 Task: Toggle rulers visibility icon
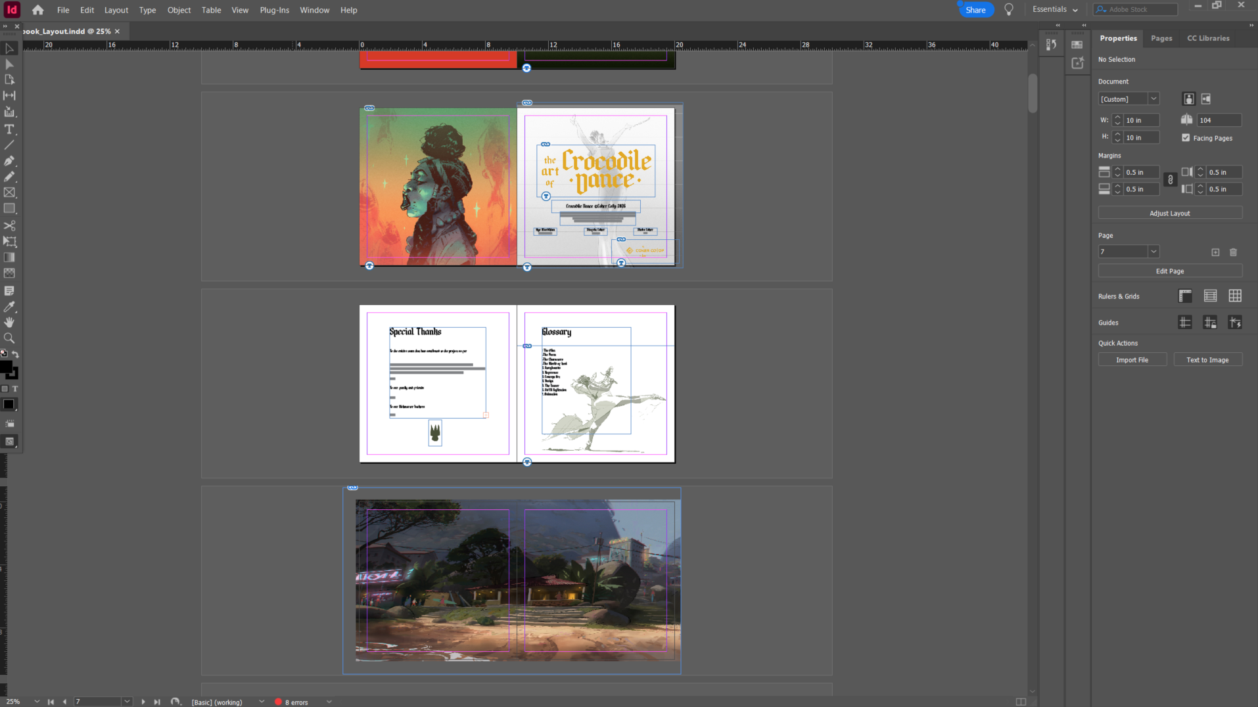pos(1185,296)
